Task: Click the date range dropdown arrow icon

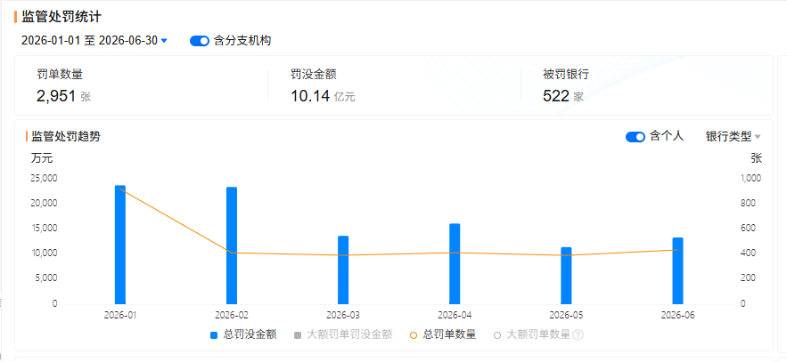Action: point(164,41)
